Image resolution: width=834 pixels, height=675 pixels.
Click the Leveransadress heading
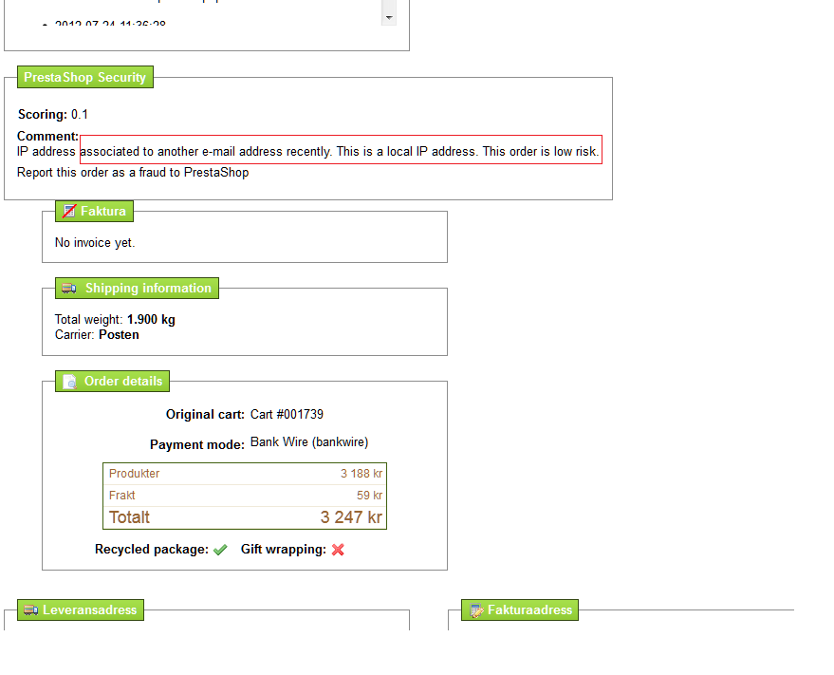[81, 610]
